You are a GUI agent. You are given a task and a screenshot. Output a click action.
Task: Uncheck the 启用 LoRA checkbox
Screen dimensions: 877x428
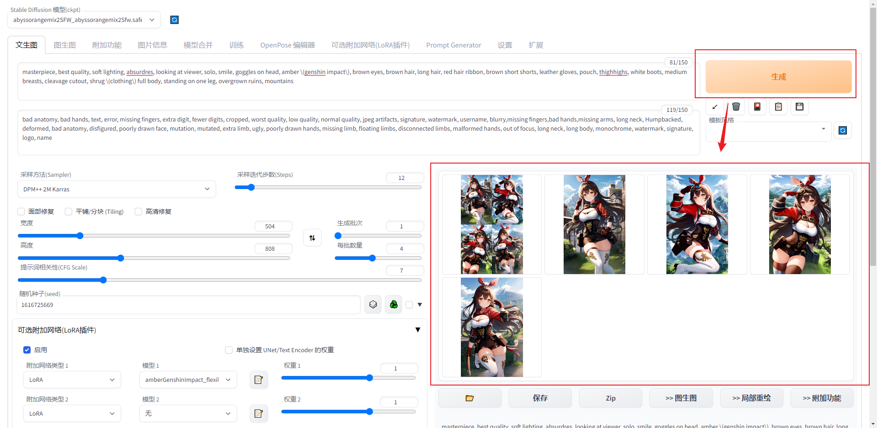coord(27,350)
